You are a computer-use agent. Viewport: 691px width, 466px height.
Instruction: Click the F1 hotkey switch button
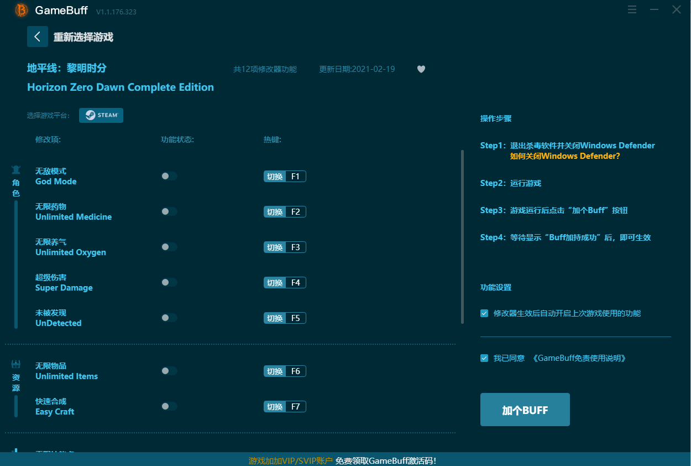(x=285, y=177)
